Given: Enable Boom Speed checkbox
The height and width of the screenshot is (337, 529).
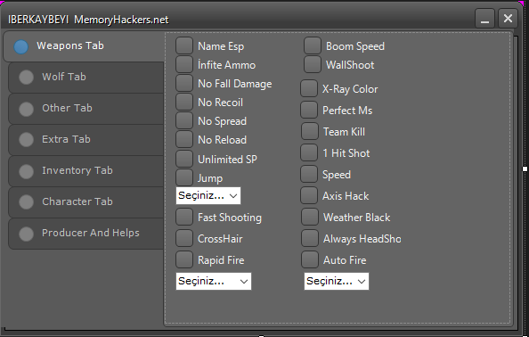Looking at the screenshot, I should (x=313, y=45).
